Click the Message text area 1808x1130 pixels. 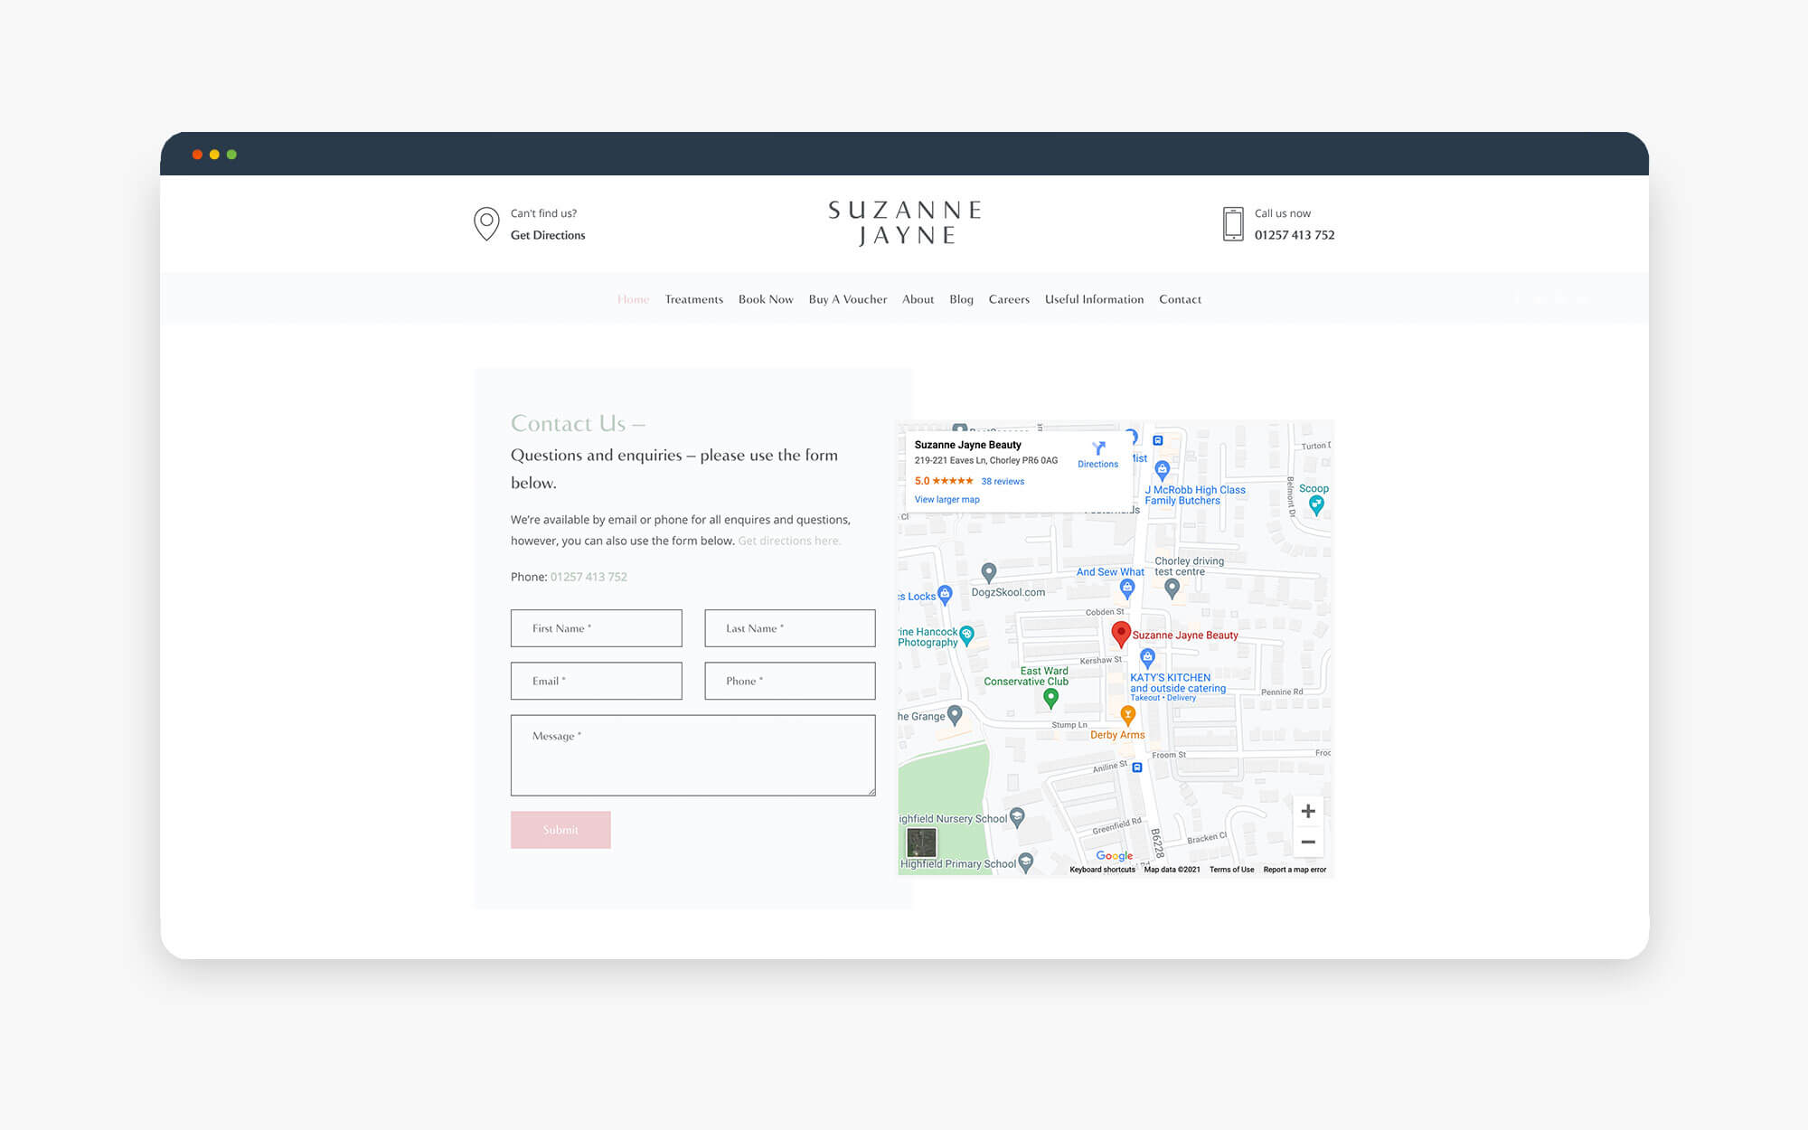693,756
